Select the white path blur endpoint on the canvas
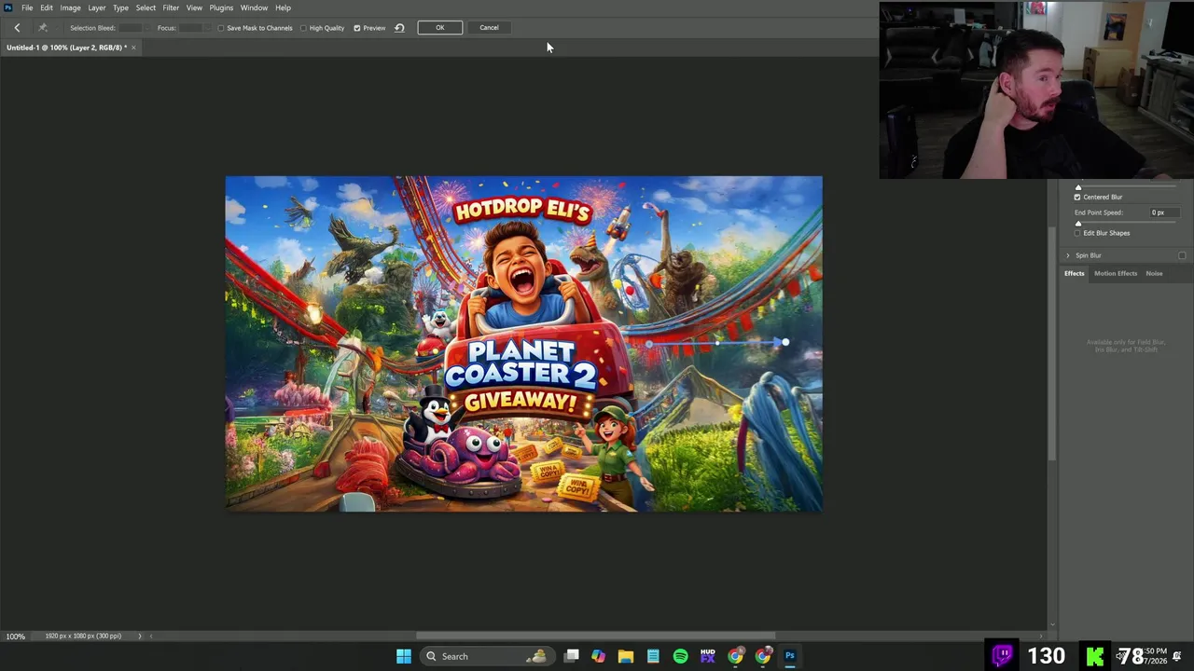The image size is (1194, 671). pyautogui.click(x=785, y=343)
